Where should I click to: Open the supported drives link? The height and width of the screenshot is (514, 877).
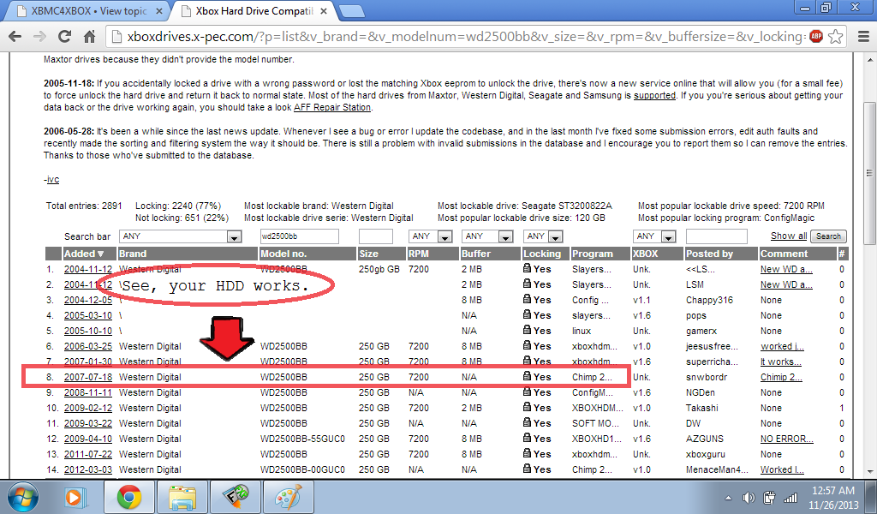click(x=654, y=96)
